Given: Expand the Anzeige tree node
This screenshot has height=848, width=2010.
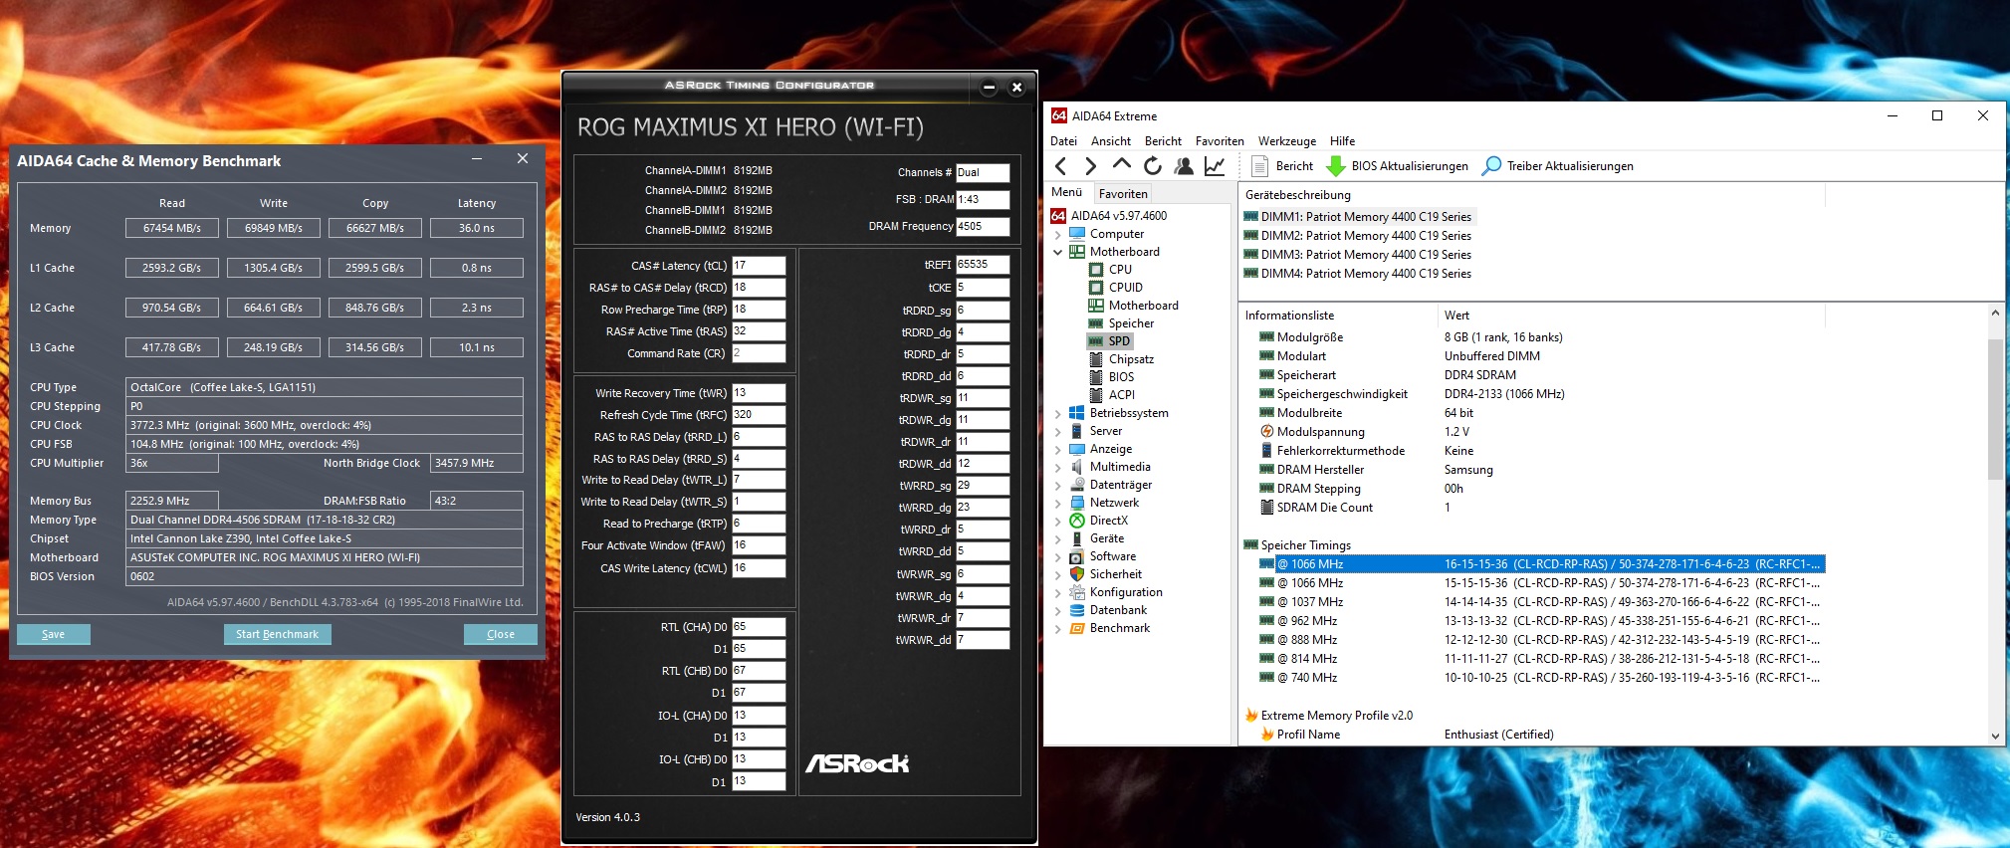Looking at the screenshot, I should 1057,449.
